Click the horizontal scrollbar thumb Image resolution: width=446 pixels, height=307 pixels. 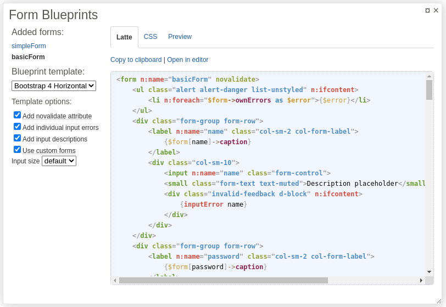(223, 280)
